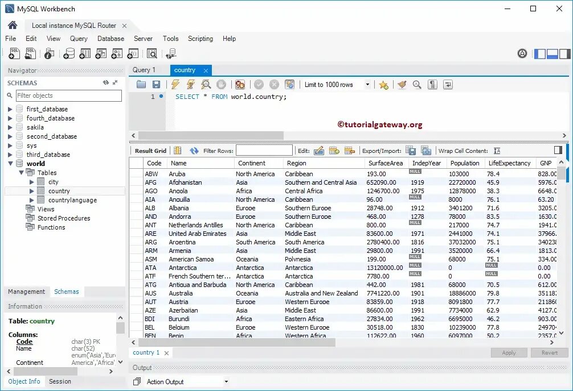573x391 pixels.
Task: Switch to the Management tab
Action: (26, 292)
